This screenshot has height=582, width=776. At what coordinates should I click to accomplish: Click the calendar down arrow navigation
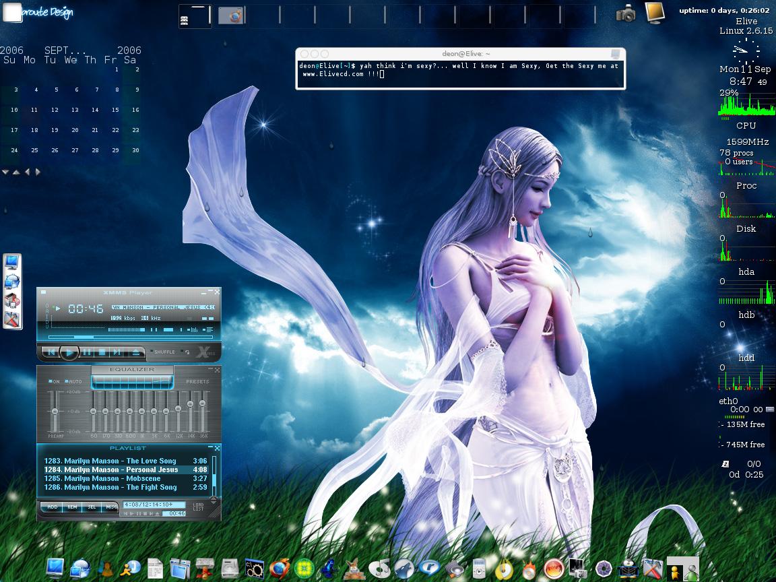point(5,172)
